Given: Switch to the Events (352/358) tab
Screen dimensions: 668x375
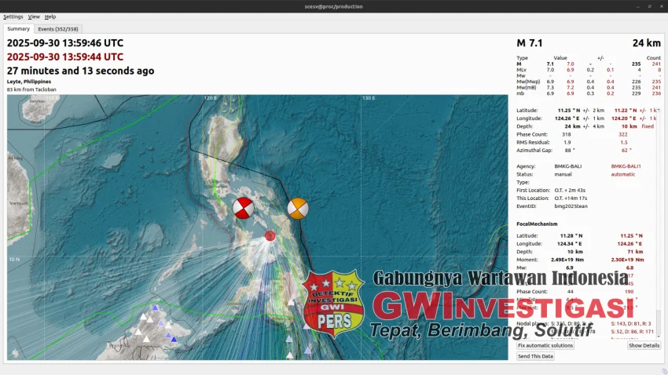Looking at the screenshot, I should [x=58, y=29].
